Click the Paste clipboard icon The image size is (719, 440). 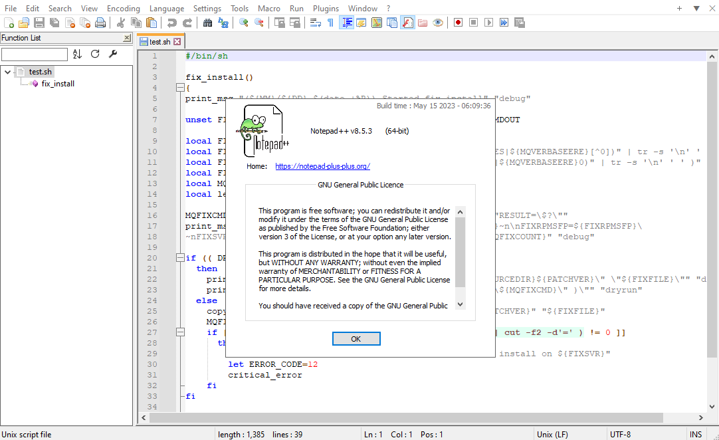coord(152,23)
